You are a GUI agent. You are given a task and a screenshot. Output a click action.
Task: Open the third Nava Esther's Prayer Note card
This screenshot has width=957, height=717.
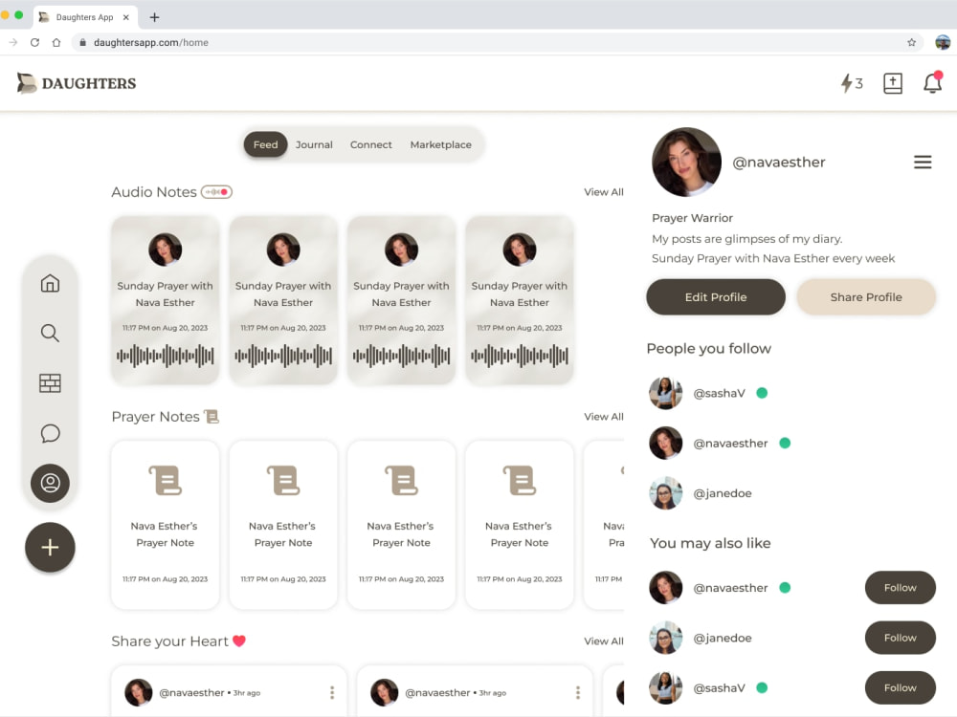pyautogui.click(x=401, y=525)
